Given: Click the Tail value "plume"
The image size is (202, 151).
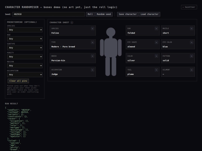Looking at the screenshot, I should point(131,74).
